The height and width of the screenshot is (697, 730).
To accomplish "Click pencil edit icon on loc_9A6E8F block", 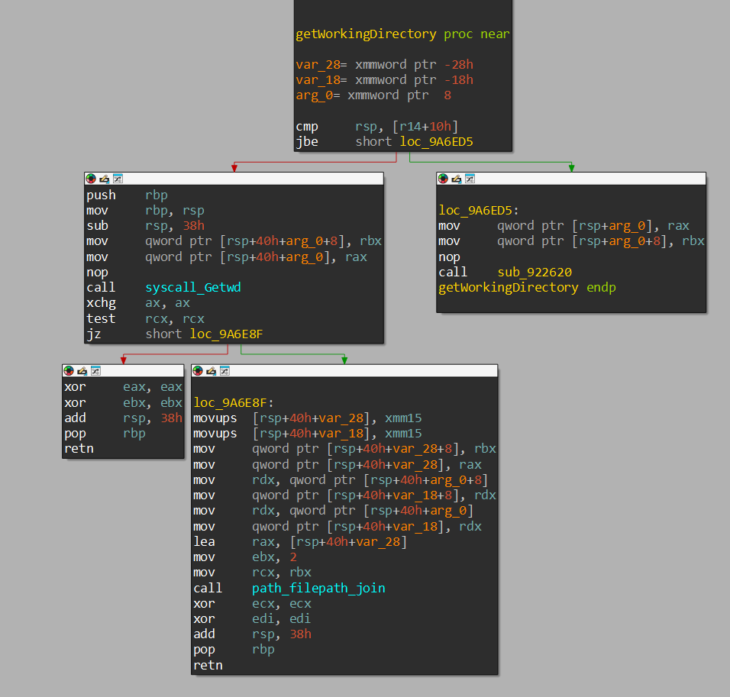I will click(211, 371).
